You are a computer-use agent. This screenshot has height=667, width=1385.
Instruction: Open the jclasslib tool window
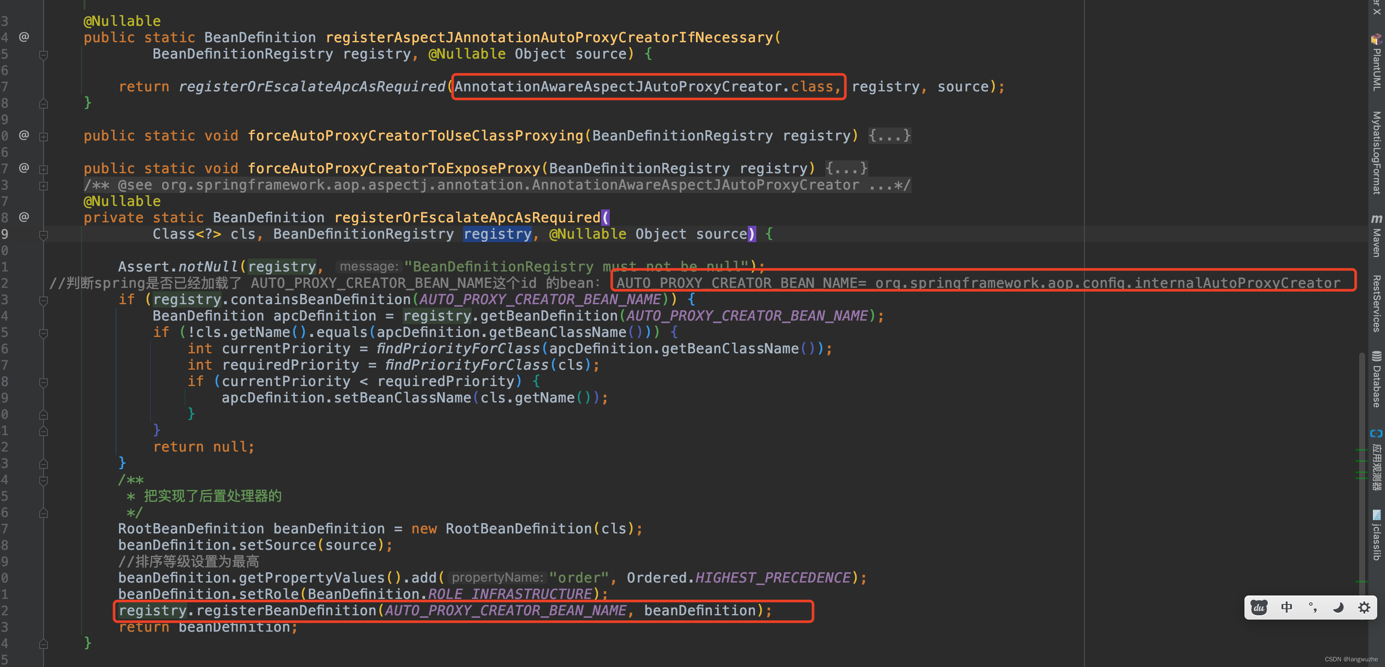coord(1376,535)
